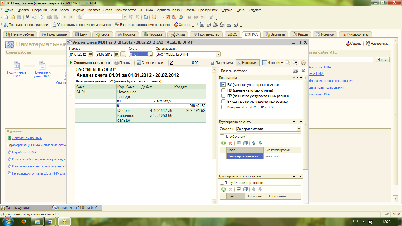Collapse the 04.01 row group in report
The image size is (402, 226).
coord(69,94)
